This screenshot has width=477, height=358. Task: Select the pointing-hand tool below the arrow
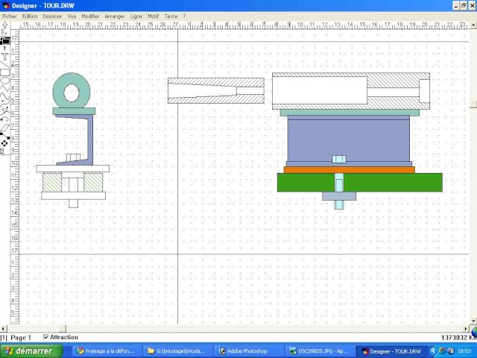point(4,33)
